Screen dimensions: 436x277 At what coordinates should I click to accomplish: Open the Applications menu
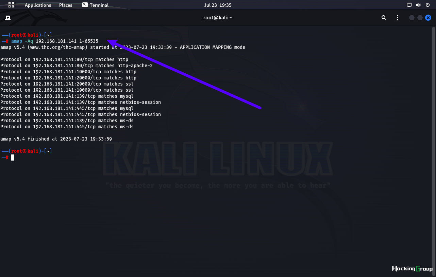(38, 5)
